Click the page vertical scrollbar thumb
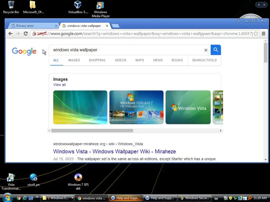Image resolution: width=270 pixels, height=202 pixels. click(x=266, y=53)
